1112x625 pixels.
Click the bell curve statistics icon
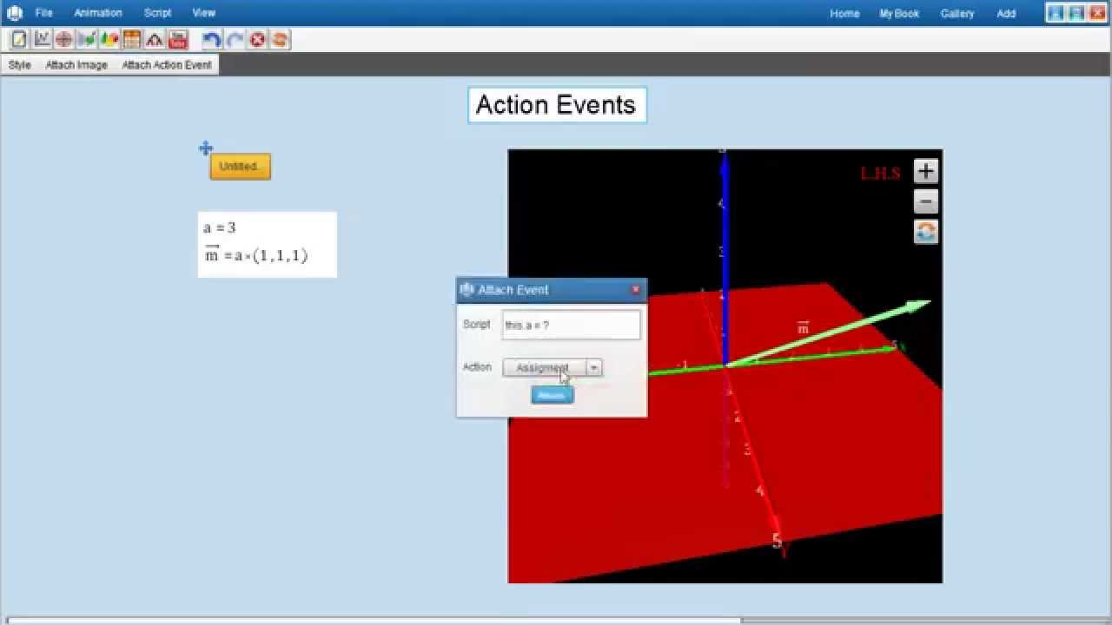tap(155, 39)
